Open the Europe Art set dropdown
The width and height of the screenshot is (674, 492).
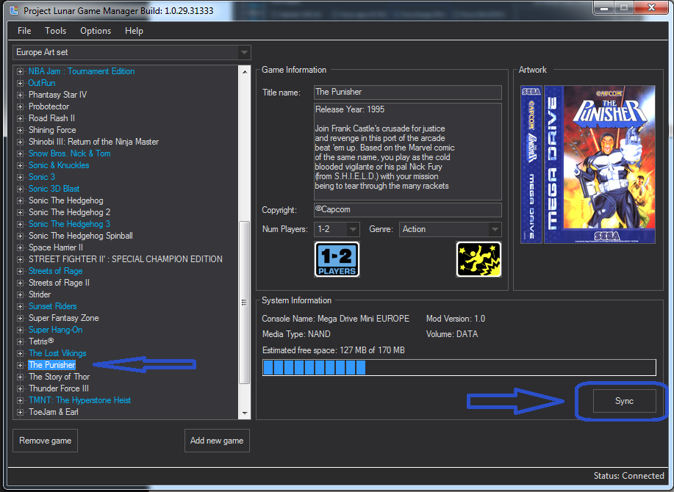(x=244, y=53)
